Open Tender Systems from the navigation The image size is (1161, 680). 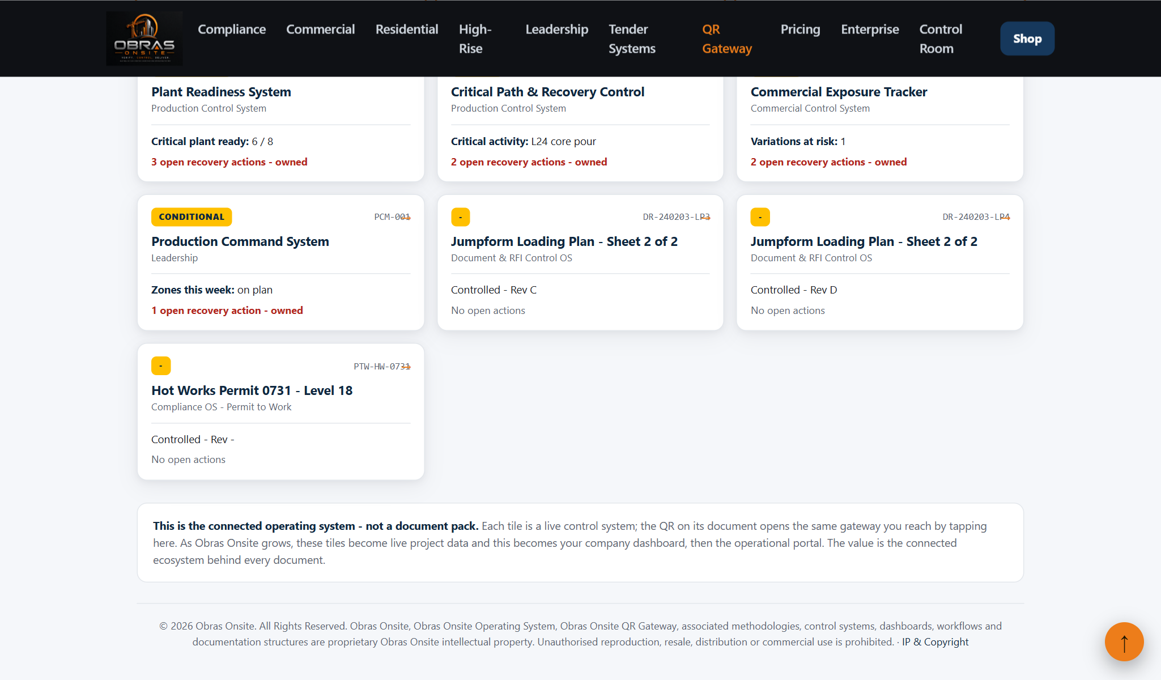(x=632, y=39)
